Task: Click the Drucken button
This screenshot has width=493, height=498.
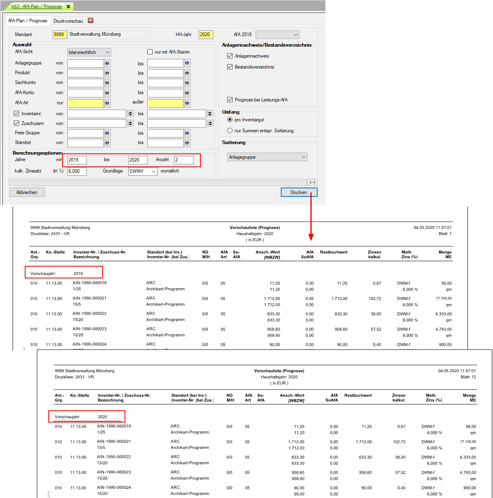Action: pos(299,192)
